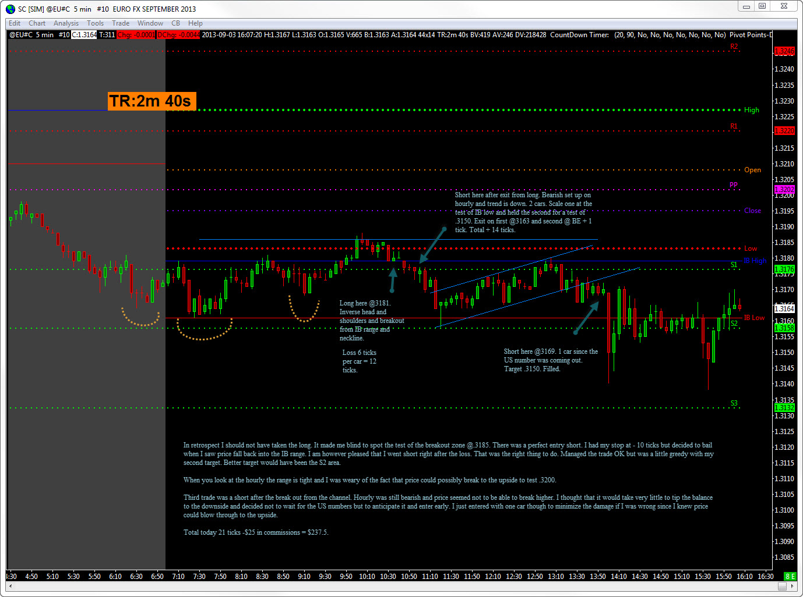Viewport: 803px width, 597px height.
Task: Minimize the Sierra Chart window
Action: (746, 6)
